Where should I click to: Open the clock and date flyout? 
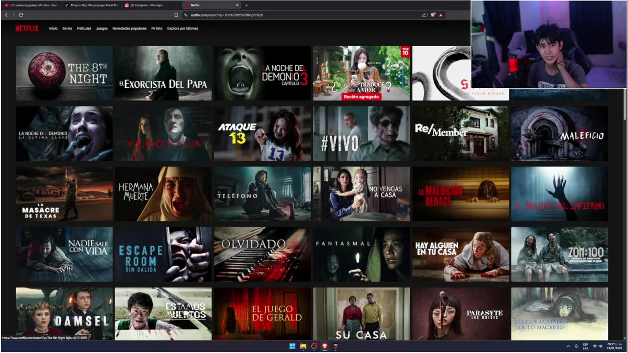click(x=615, y=346)
